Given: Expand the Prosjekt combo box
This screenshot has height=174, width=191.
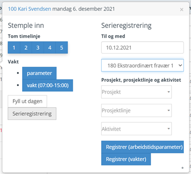Looking at the screenshot, I should click(136, 92).
